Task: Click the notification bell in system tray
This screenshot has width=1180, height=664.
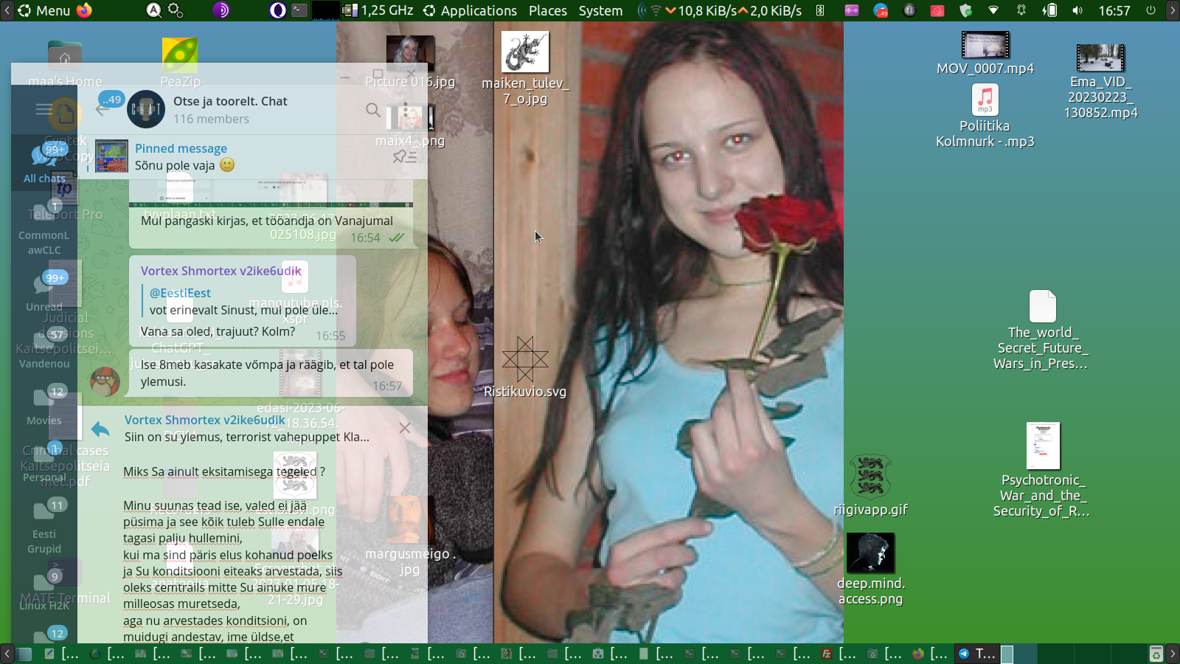Action: click(x=1021, y=10)
